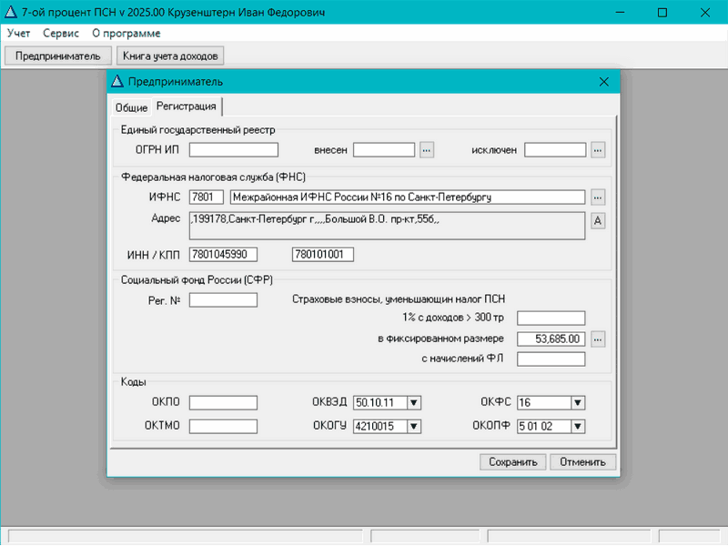728x546 pixels.
Task: Click into the ОГРН ИП input field
Action: coord(233,149)
